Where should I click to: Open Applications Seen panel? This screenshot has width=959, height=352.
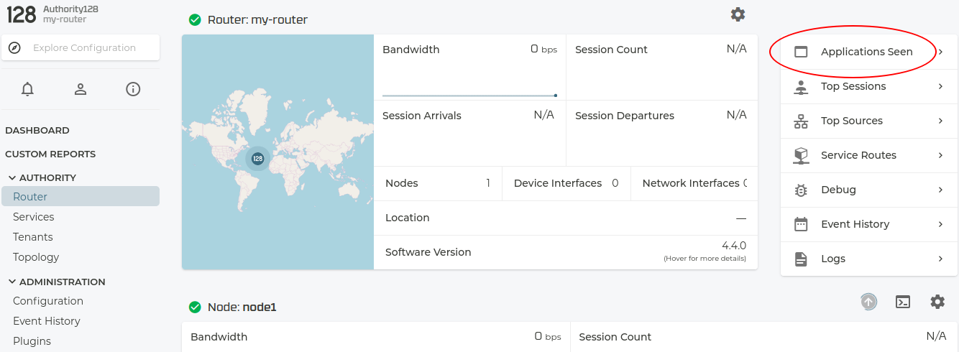866,52
